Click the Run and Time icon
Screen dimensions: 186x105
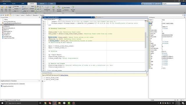point(73,7)
